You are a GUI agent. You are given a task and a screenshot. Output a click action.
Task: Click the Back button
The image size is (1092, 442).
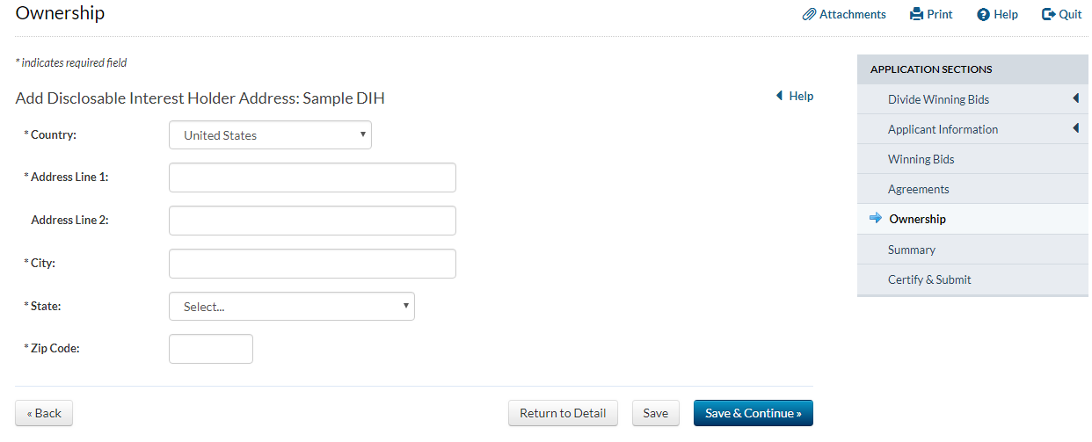[44, 413]
